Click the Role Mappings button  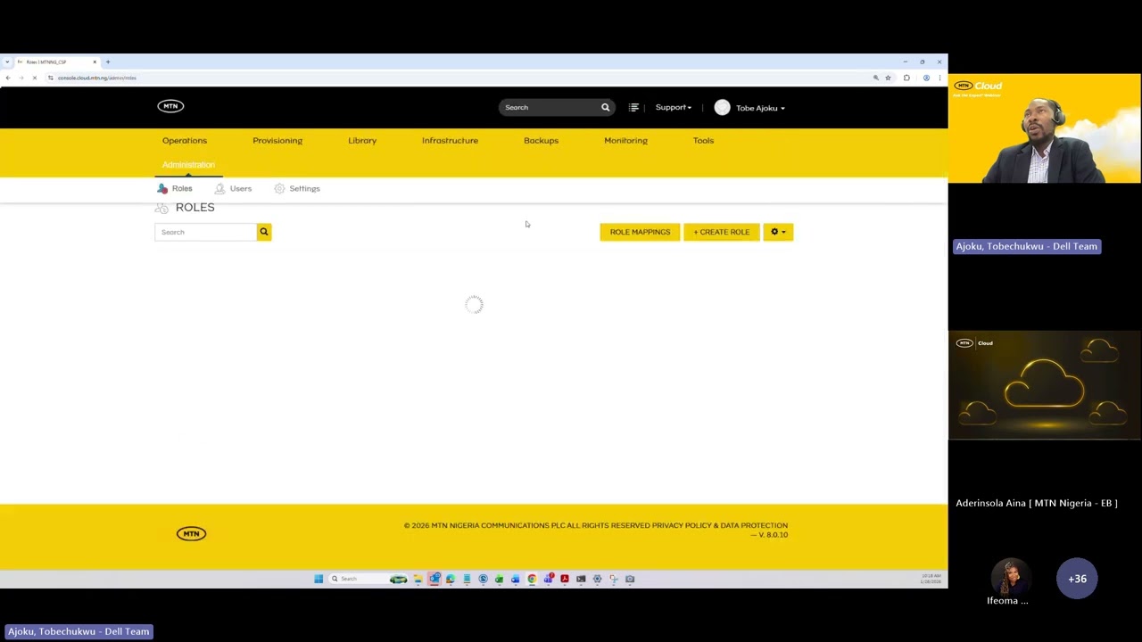coord(640,232)
